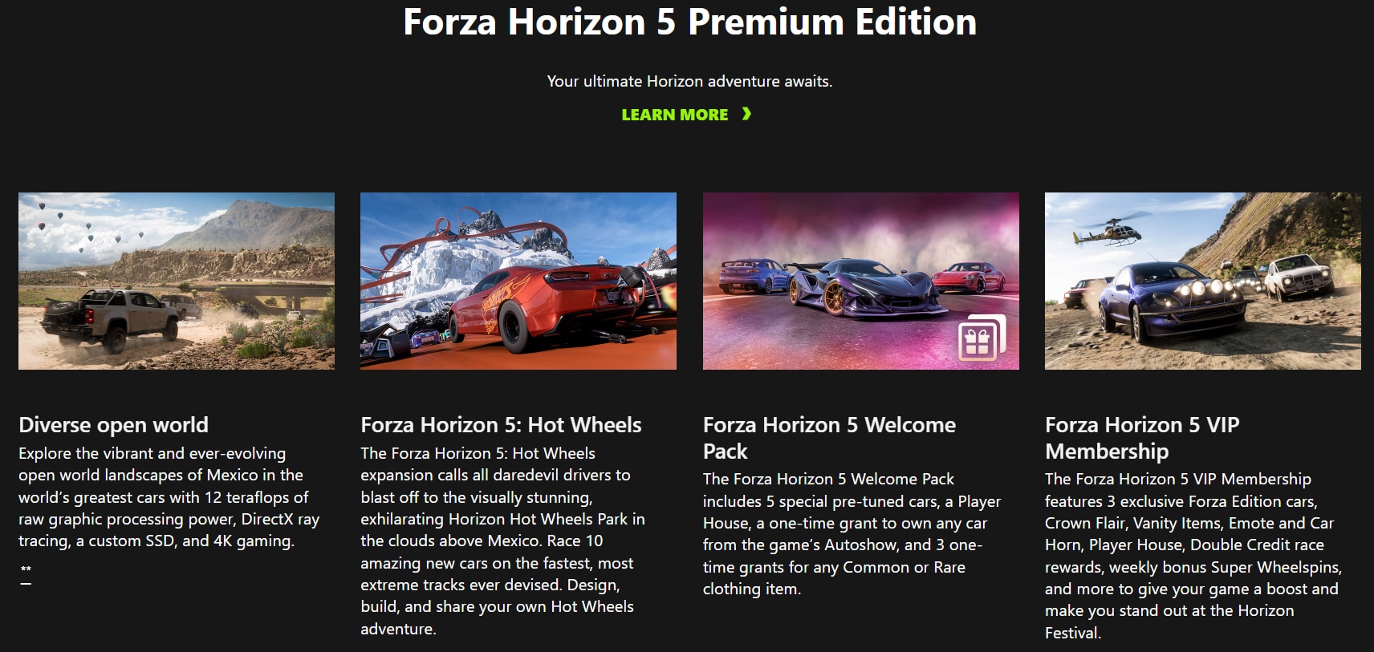Select the Forza Horizon 5: Hot Wheels heading
1374x652 pixels.
tap(501, 424)
